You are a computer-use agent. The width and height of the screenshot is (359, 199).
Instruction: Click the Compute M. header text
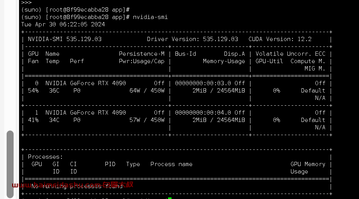[308, 61]
